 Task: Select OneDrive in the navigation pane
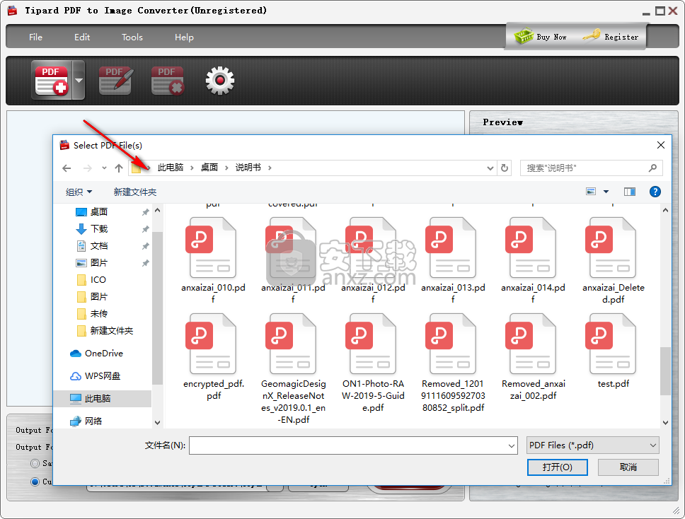click(x=103, y=353)
